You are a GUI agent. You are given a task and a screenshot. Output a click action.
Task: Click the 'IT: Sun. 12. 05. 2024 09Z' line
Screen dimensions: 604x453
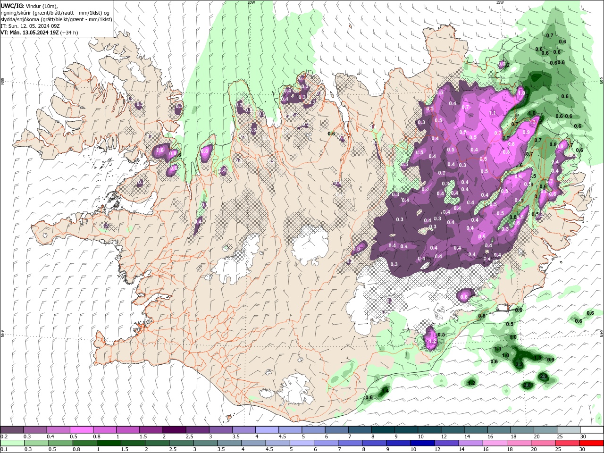[31, 26]
